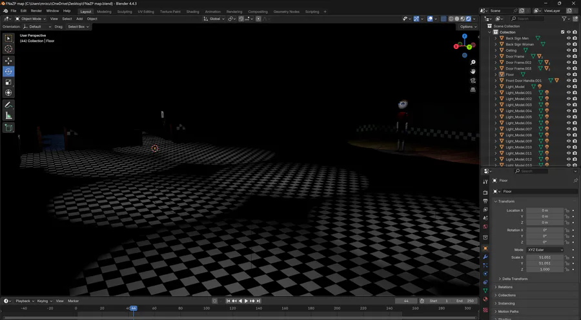This screenshot has width=581, height=320.
Task: Open the Object Data properties tab (green triangle)
Action: [485, 291]
